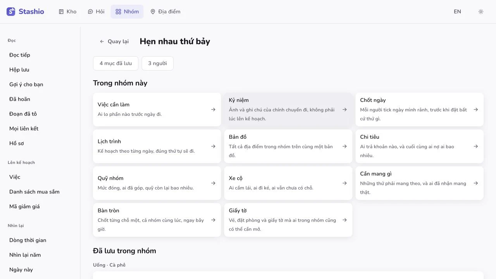
Task: Open Hộp lưu in the sidebar
Action: (x=40, y=70)
